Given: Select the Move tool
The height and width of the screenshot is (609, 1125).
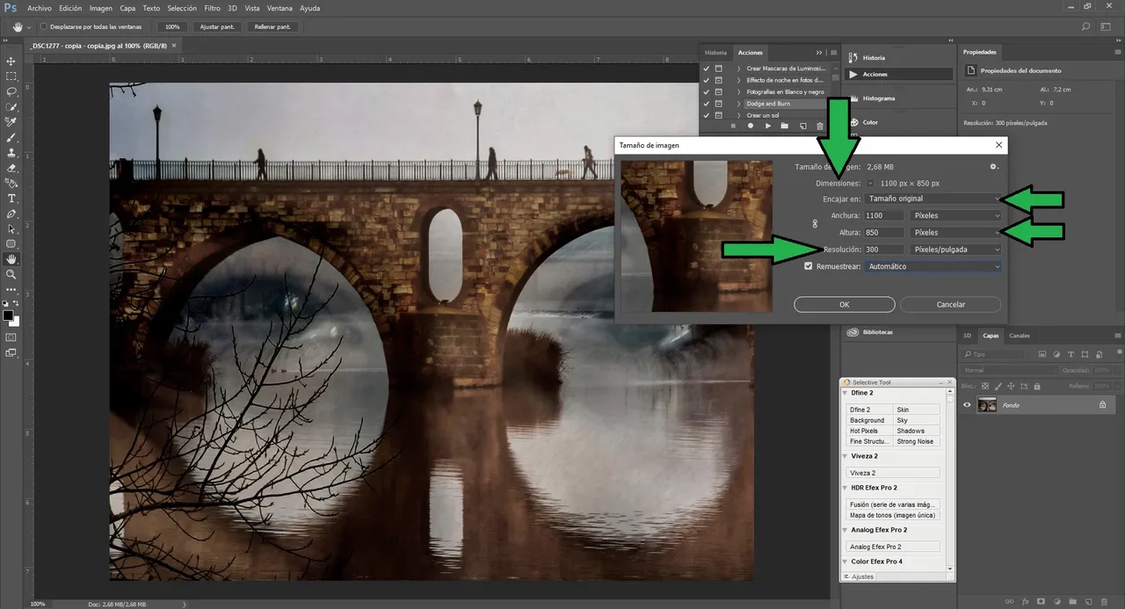Looking at the screenshot, I should [x=11, y=61].
